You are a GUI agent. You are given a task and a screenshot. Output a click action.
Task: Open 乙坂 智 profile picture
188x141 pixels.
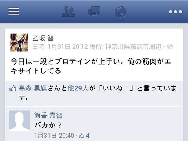tap(19, 43)
